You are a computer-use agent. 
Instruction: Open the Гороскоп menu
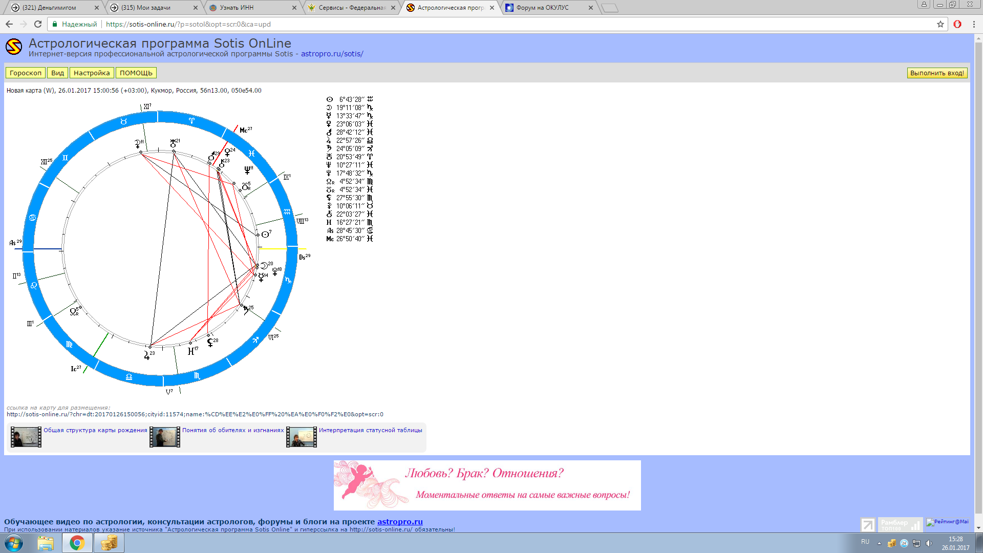(x=26, y=73)
